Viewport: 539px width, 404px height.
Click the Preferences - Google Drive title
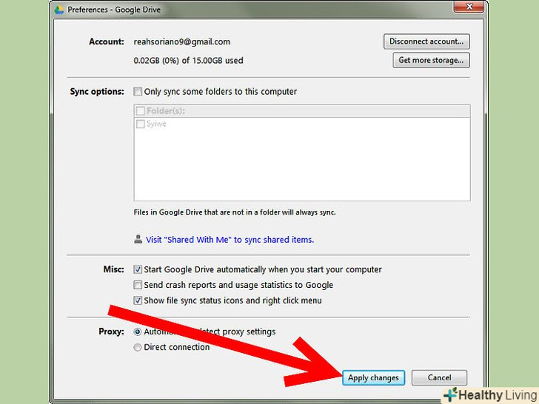tap(114, 10)
